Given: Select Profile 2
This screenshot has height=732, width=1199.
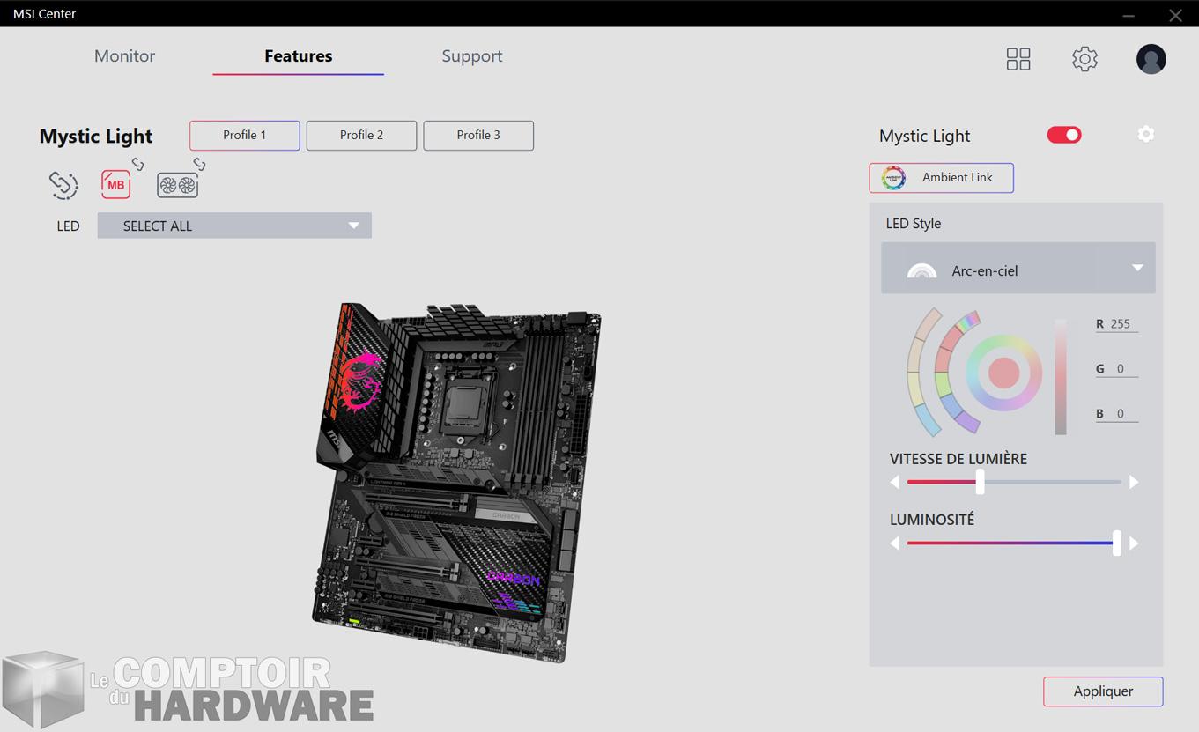Looking at the screenshot, I should pos(361,135).
